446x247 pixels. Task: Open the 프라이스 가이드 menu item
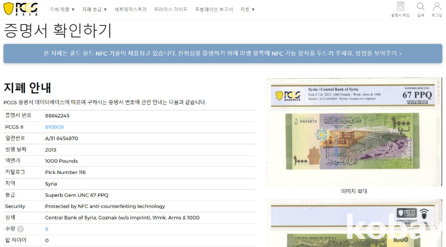pos(171,9)
